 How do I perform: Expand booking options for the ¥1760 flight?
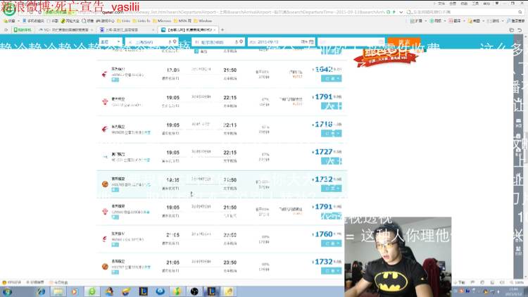pyautogui.click(x=331, y=244)
